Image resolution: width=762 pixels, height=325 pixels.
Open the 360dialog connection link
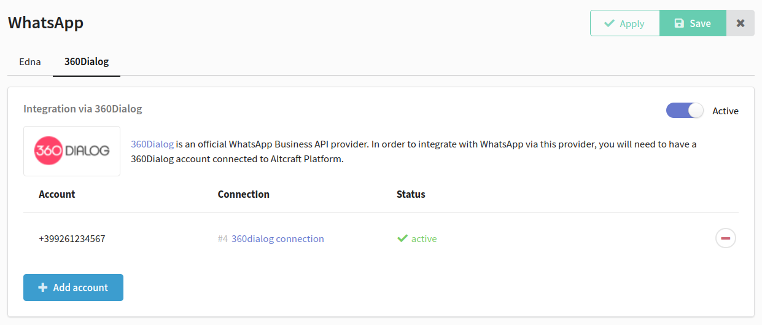pos(278,238)
